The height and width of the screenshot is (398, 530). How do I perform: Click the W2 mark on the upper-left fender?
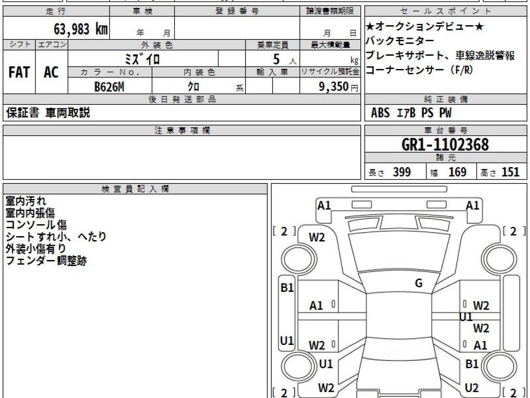317,237
